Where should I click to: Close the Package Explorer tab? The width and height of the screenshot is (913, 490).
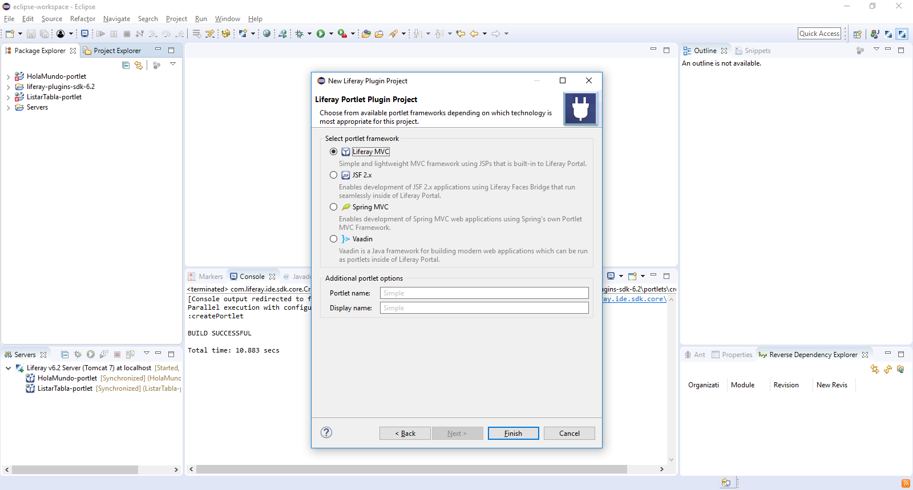[x=73, y=51]
